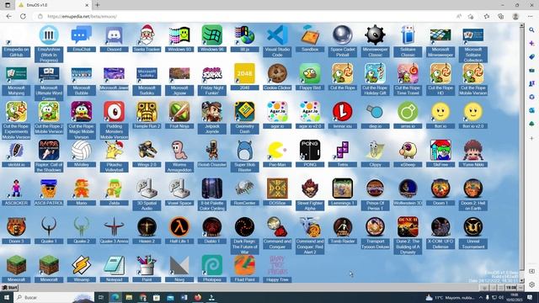
Task: Open eSheep icon
Action: [408, 150]
